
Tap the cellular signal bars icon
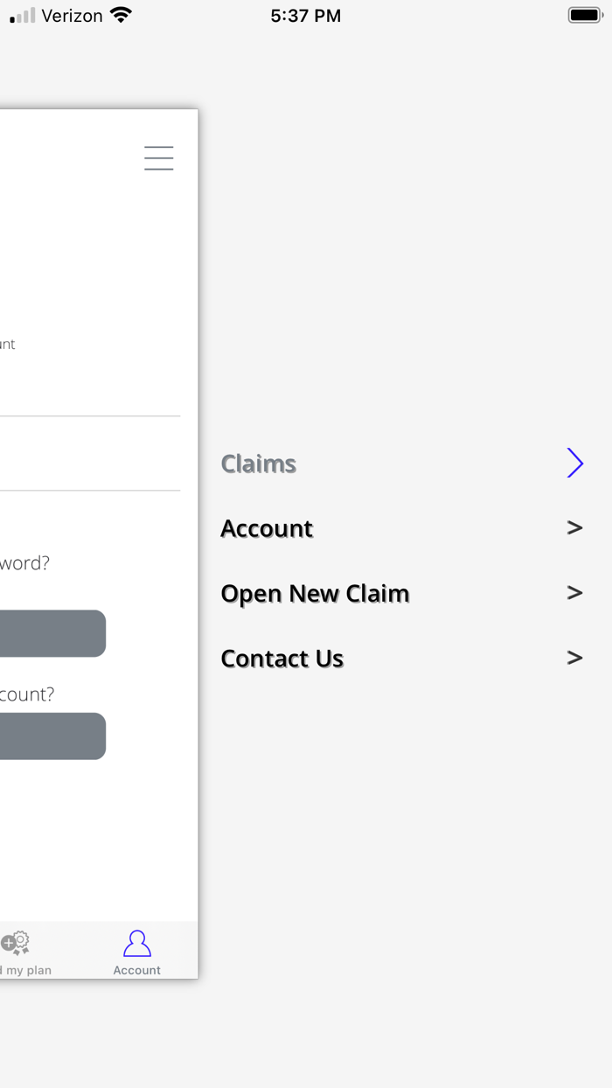23,16
